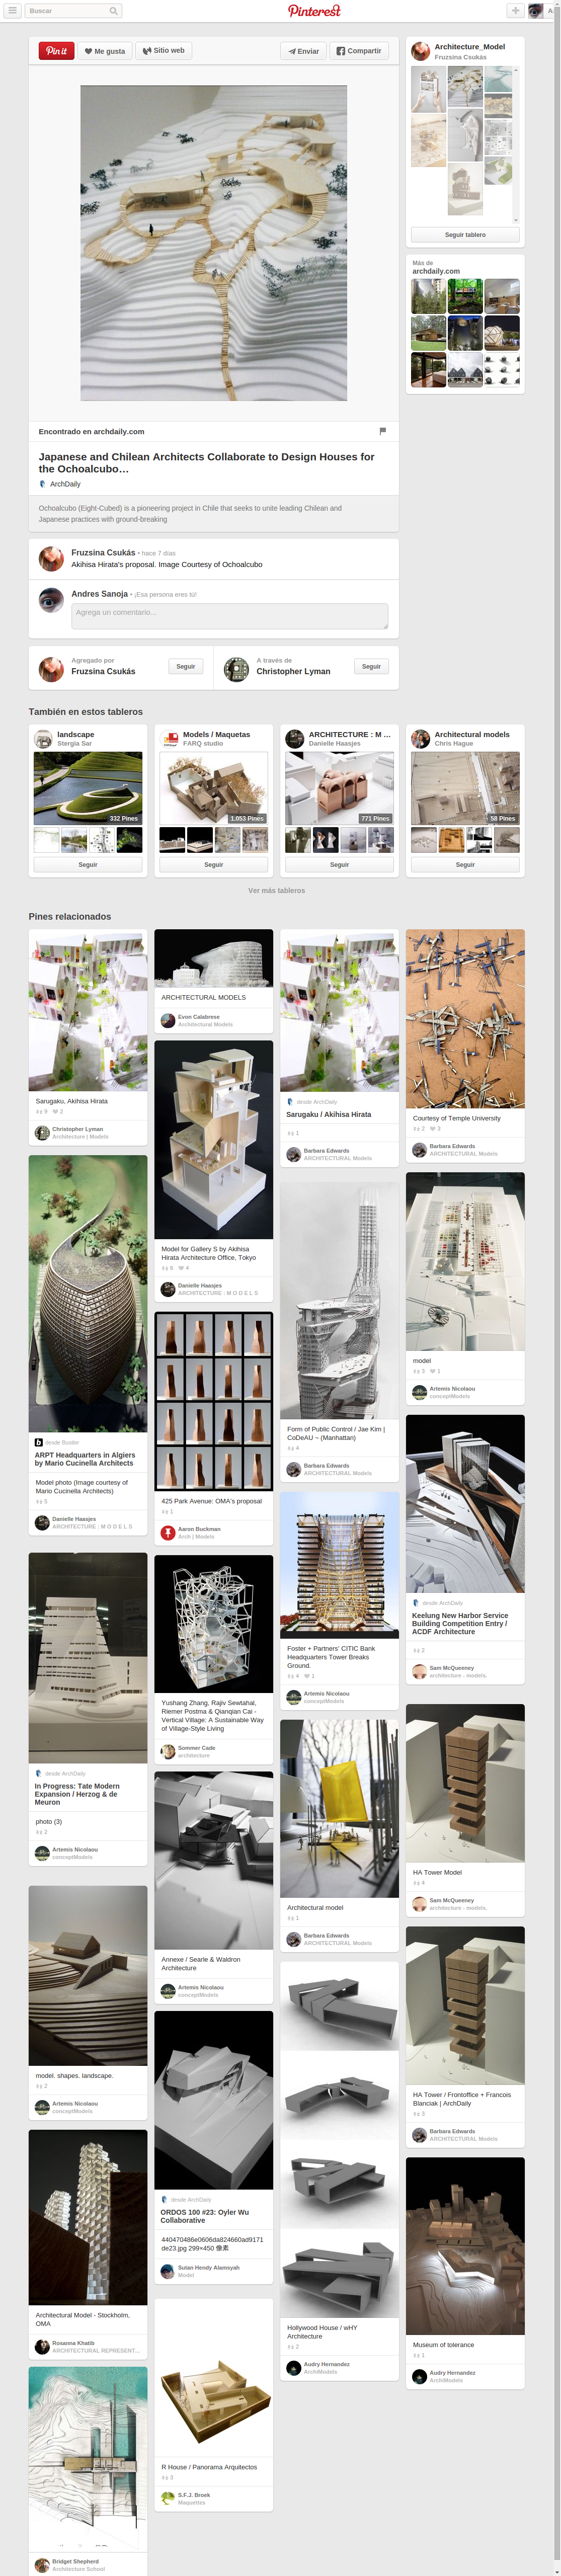
Task: Click the comment field Agrega un comentario
Action: pos(230,616)
